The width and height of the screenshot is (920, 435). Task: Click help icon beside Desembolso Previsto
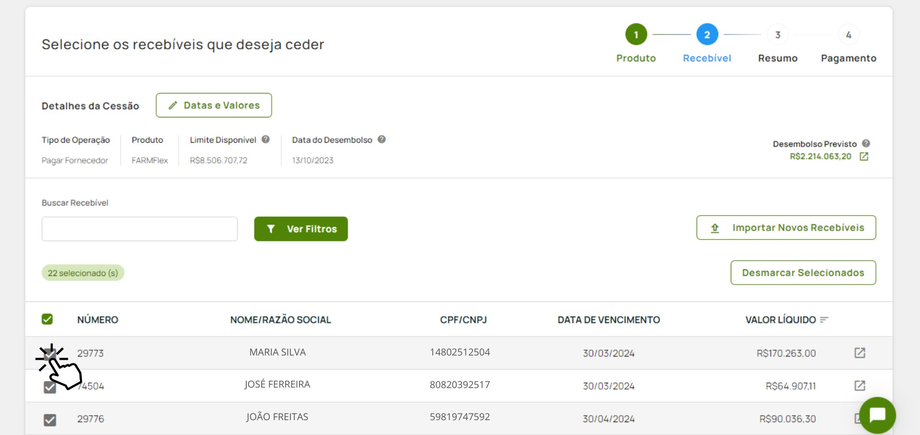tap(866, 143)
